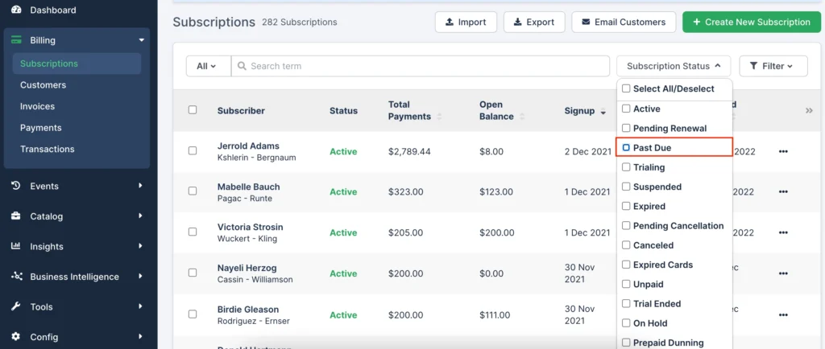Click the Business Intelligence network icon
825x349 pixels.
16,277
